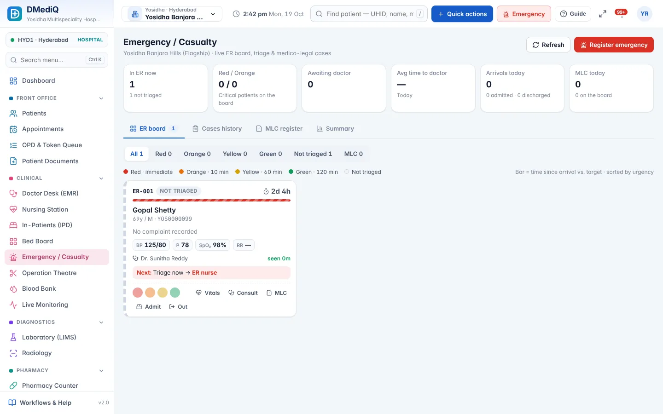Open OPD & Token Queue
This screenshot has width=663, height=414.
pos(57,145)
